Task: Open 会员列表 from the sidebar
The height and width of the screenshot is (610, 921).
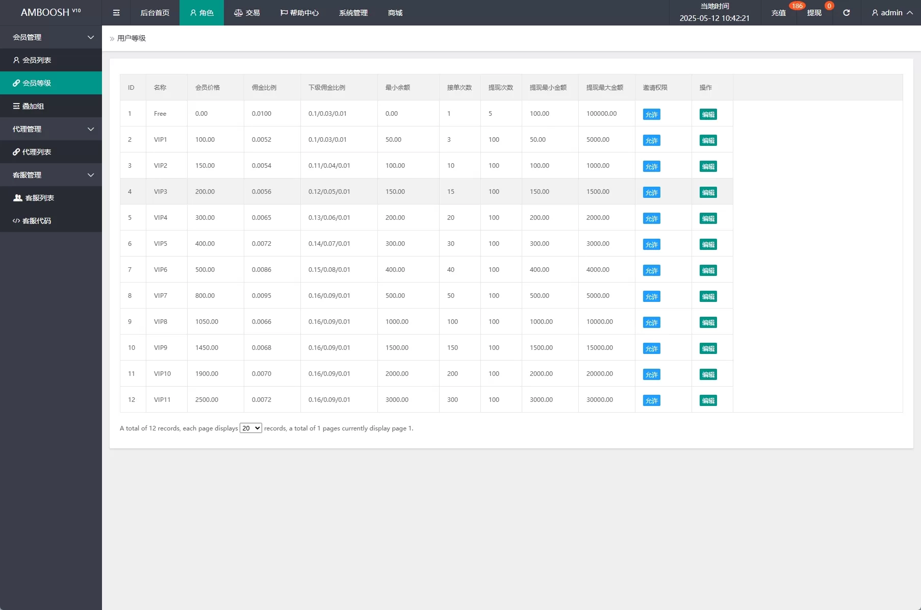Action: 37,60
